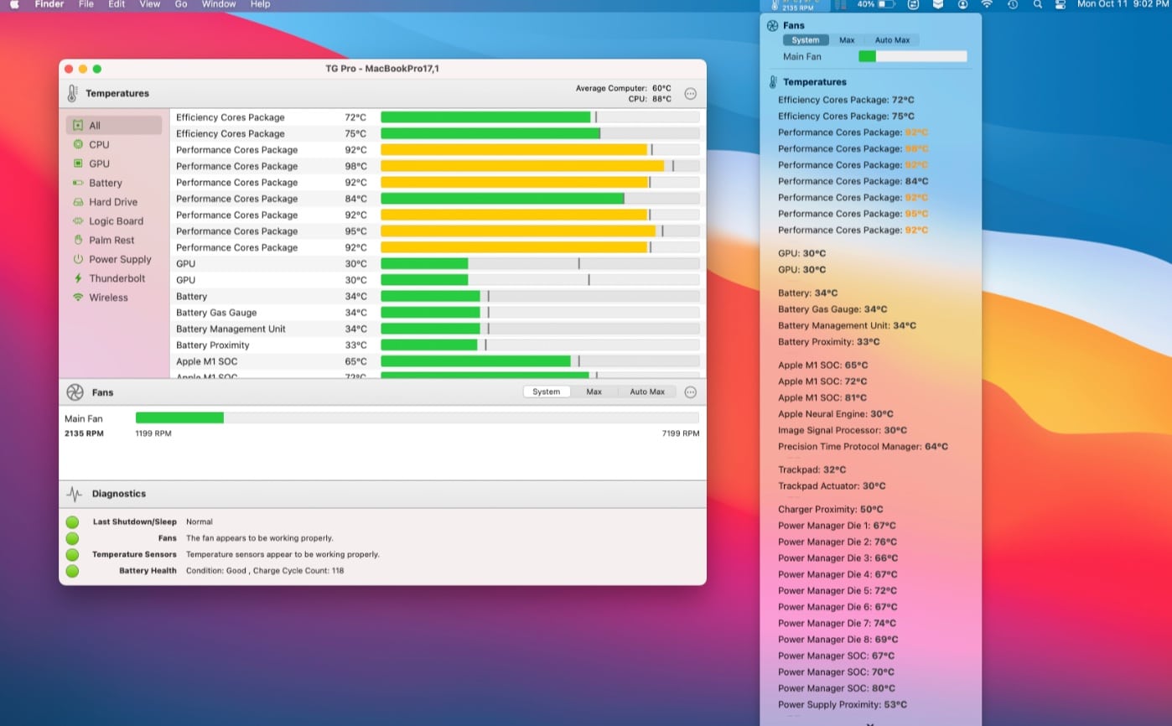The height and width of the screenshot is (726, 1172).
Task: Open Spotlight search from the menu bar
Action: [1038, 4]
